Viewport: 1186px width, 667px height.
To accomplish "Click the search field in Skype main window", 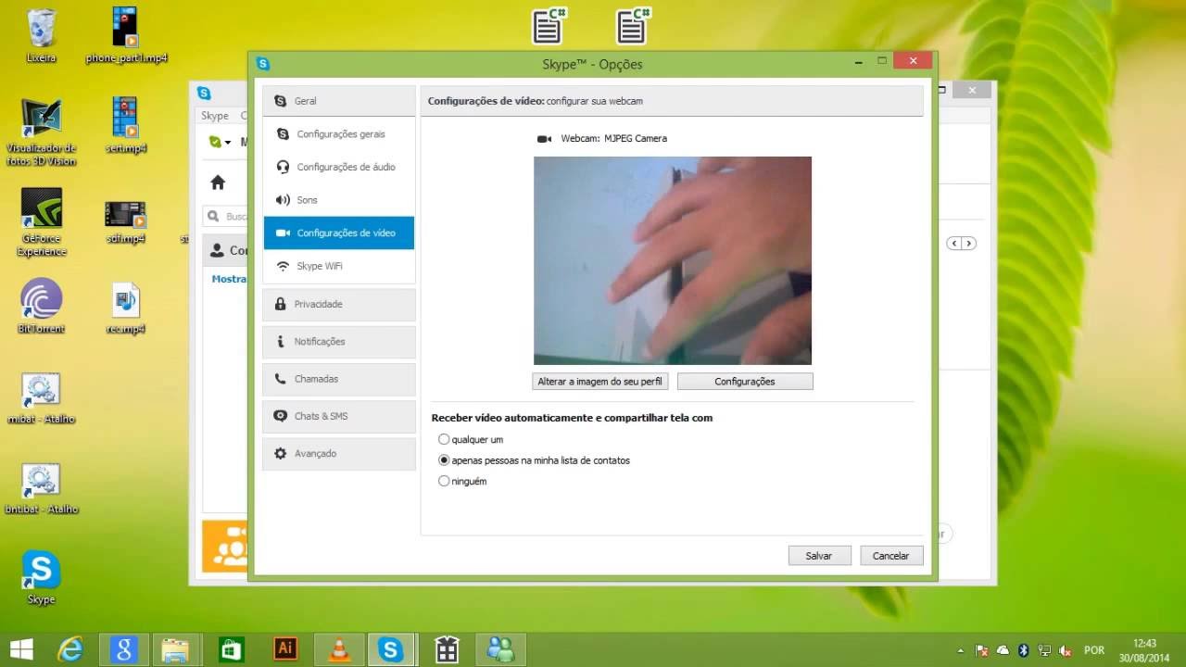I will tap(225, 216).
